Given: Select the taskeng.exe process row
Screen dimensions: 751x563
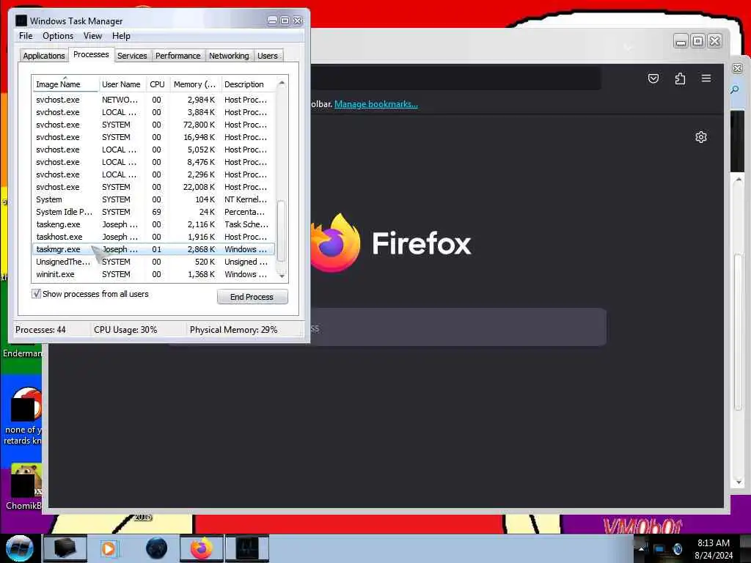Looking at the screenshot, I should [x=154, y=224].
